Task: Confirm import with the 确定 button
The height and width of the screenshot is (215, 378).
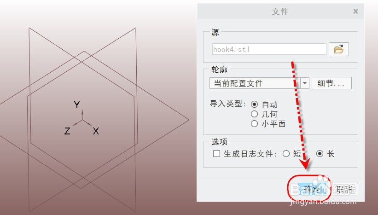Action: click(x=312, y=189)
